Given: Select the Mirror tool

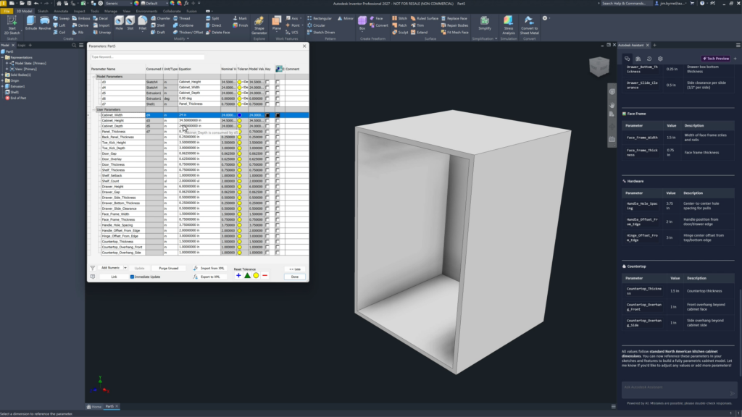Looking at the screenshot, I should pos(346,18).
